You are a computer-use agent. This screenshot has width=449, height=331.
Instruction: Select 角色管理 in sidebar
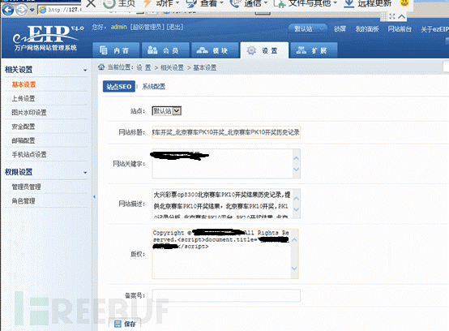pos(24,201)
